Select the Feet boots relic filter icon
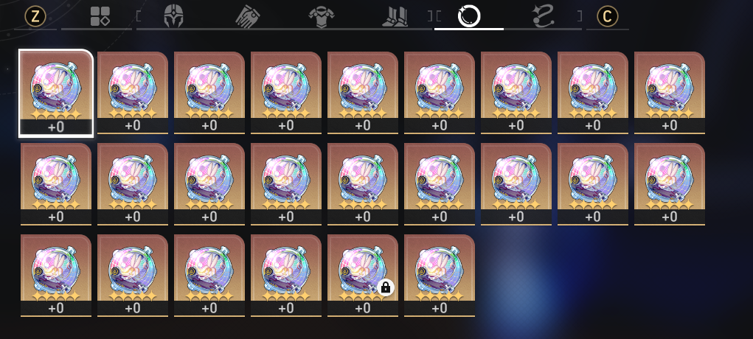This screenshot has width=753, height=339. point(395,16)
